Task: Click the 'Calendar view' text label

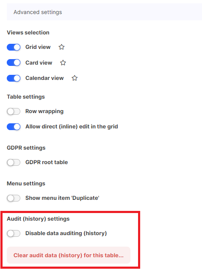Action: click(x=44, y=78)
